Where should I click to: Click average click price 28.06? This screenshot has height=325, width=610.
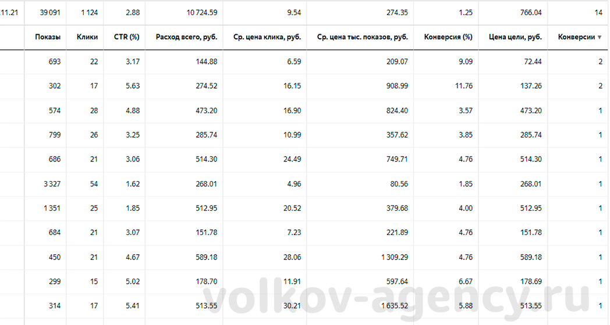coord(292,257)
